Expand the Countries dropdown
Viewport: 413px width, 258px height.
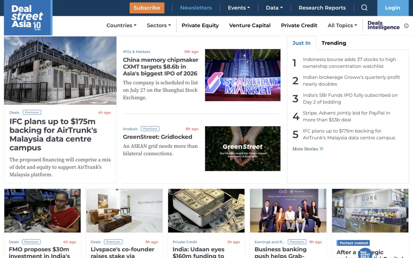[x=121, y=25]
